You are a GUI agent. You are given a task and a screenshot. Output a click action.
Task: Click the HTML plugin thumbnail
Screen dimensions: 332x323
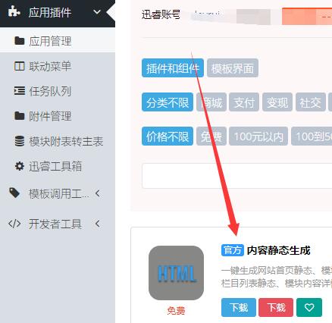pos(176,273)
